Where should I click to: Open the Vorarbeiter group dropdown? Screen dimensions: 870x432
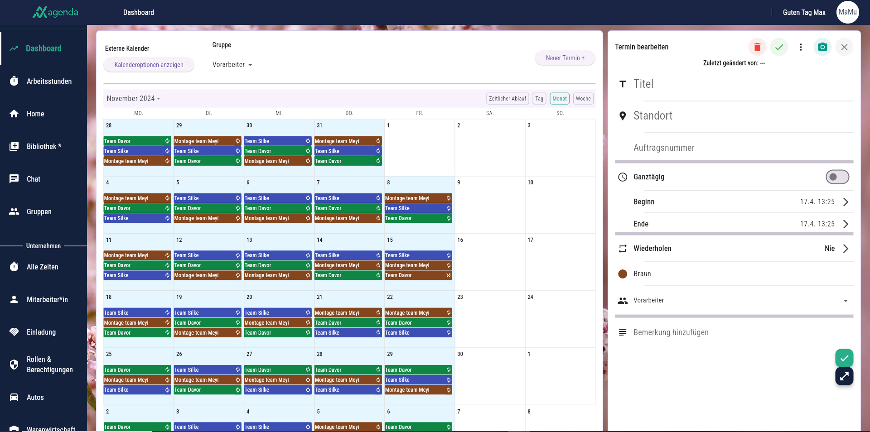232,64
